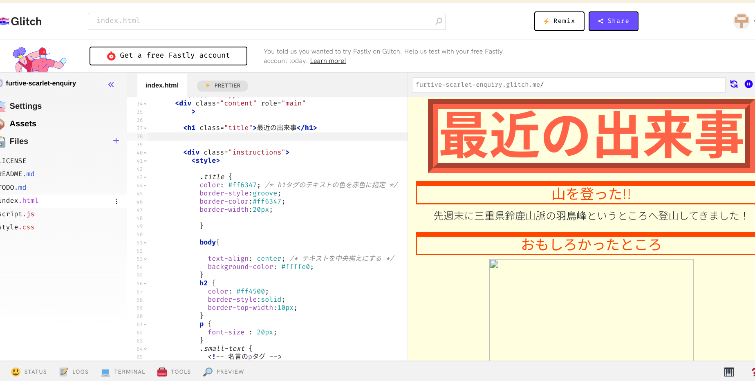Open the Logs panel
Screen dimensions: 755x381
pyautogui.click(x=74, y=372)
